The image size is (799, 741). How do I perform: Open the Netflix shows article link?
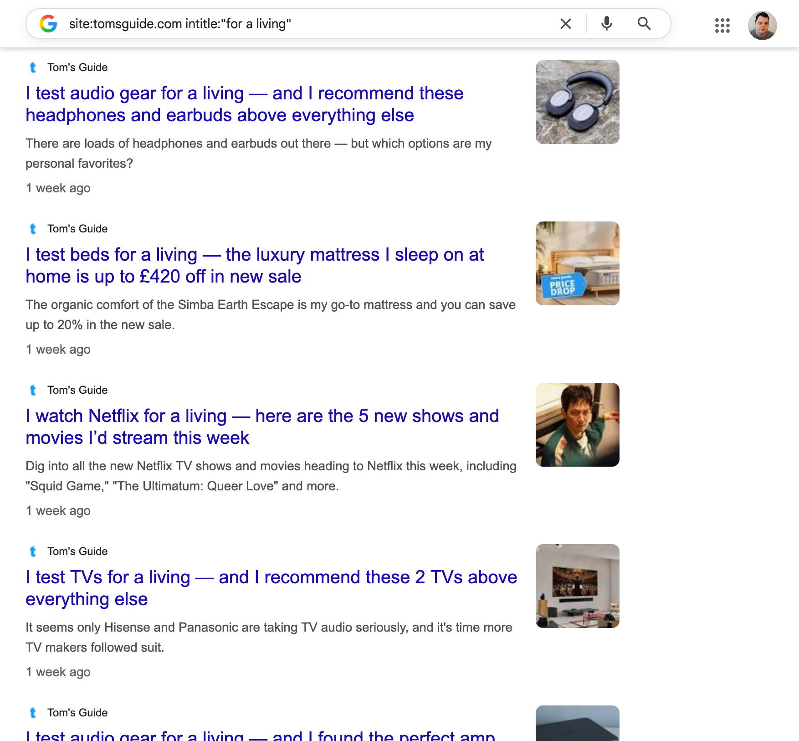pyautogui.click(x=262, y=427)
